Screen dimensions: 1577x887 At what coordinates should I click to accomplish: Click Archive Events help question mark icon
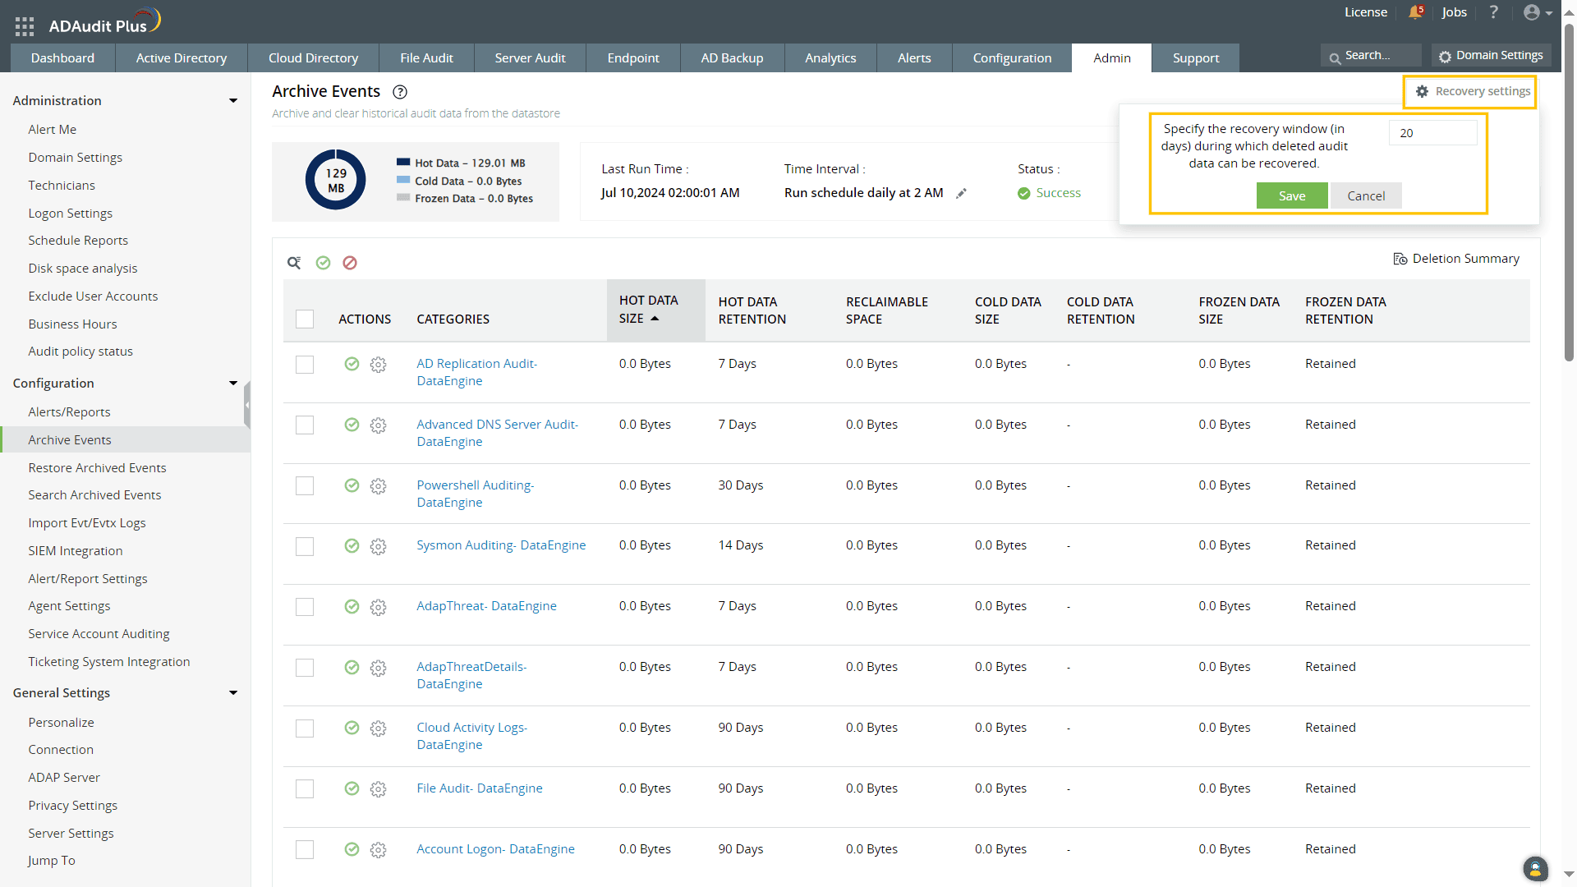(400, 92)
